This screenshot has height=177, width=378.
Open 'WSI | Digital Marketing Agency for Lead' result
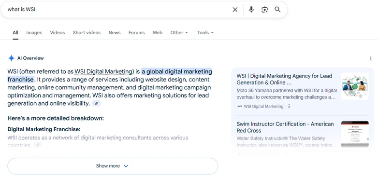[284, 79]
